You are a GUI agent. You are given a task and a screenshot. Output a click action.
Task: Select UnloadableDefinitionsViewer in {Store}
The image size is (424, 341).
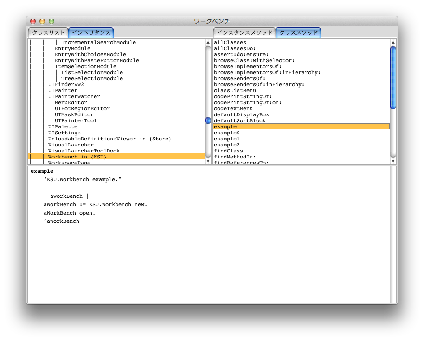110,139
